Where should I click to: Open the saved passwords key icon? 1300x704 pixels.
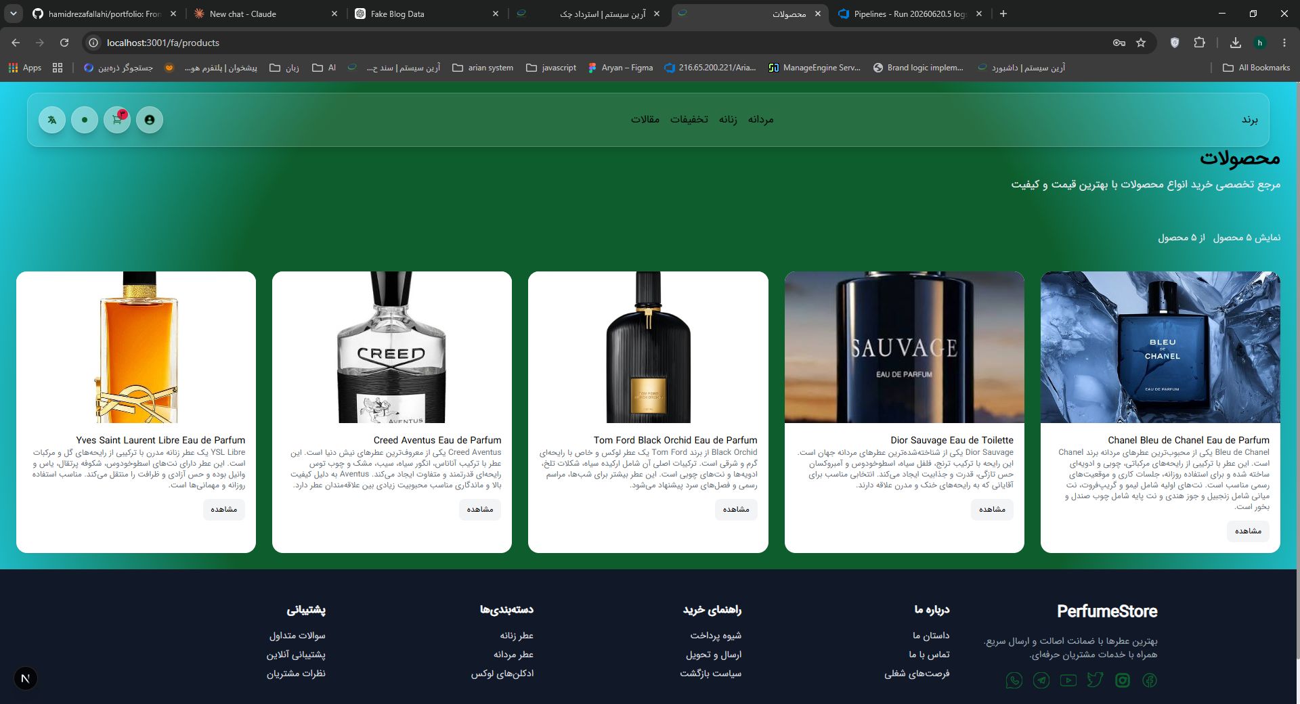click(x=1119, y=43)
